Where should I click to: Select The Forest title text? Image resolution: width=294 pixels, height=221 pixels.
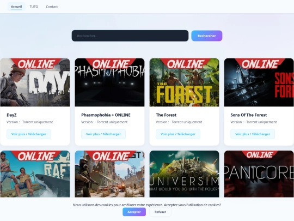[x=166, y=115]
